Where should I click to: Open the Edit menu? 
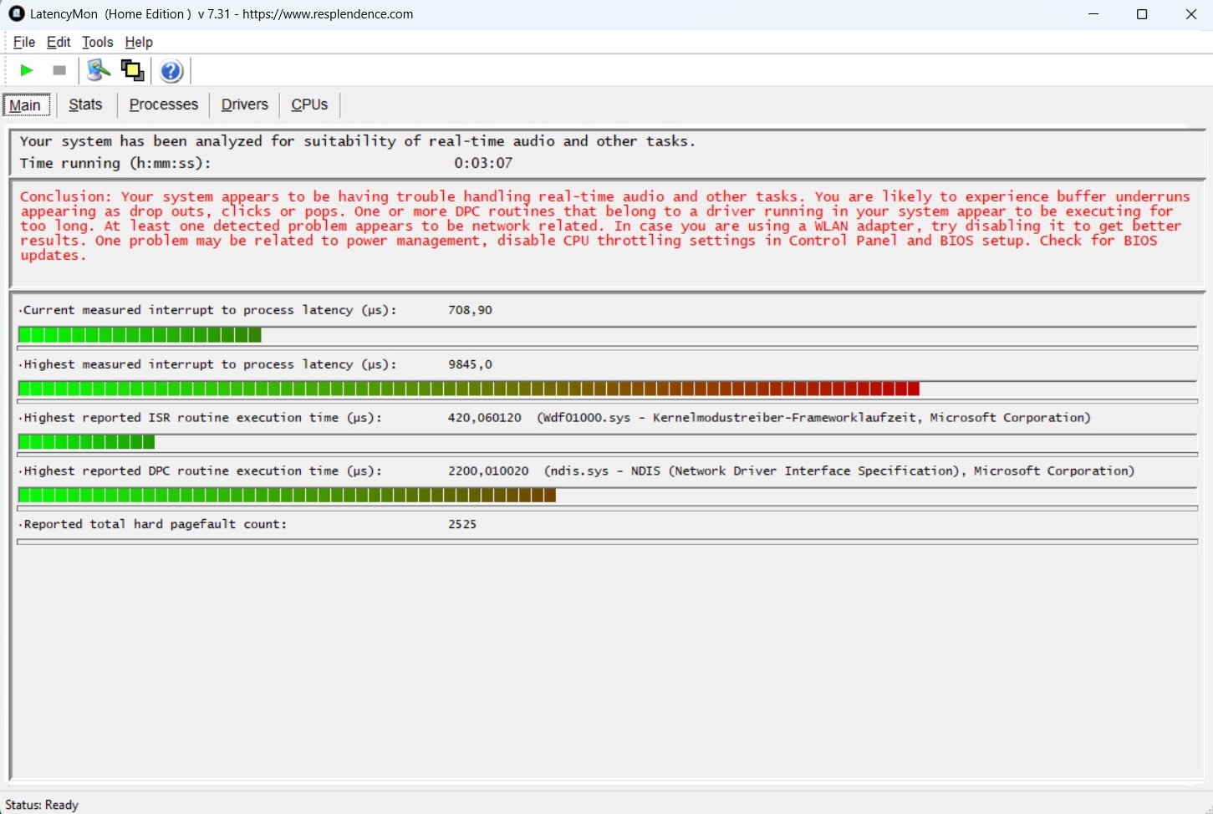pyautogui.click(x=59, y=43)
